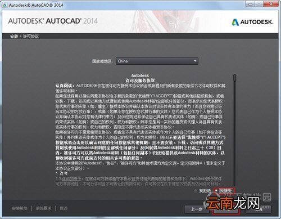281x219 pixels.
Task: Click the section heading 1. 许可
Action: coord(62,173)
